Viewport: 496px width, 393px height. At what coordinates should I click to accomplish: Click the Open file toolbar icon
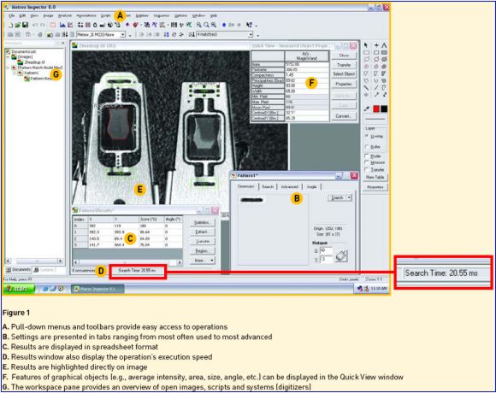[x=18, y=25]
